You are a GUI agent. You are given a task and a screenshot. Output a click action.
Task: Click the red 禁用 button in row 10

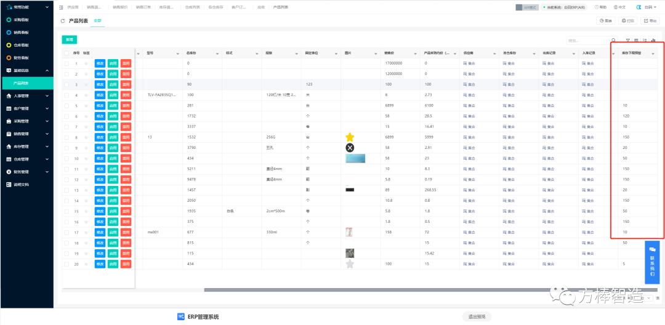pos(126,158)
